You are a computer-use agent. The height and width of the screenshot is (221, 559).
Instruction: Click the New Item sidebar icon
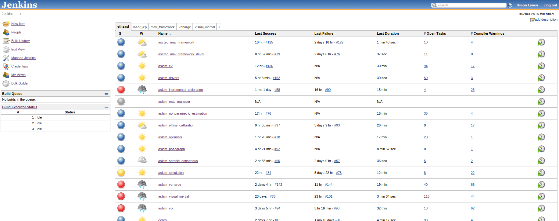pos(6,24)
